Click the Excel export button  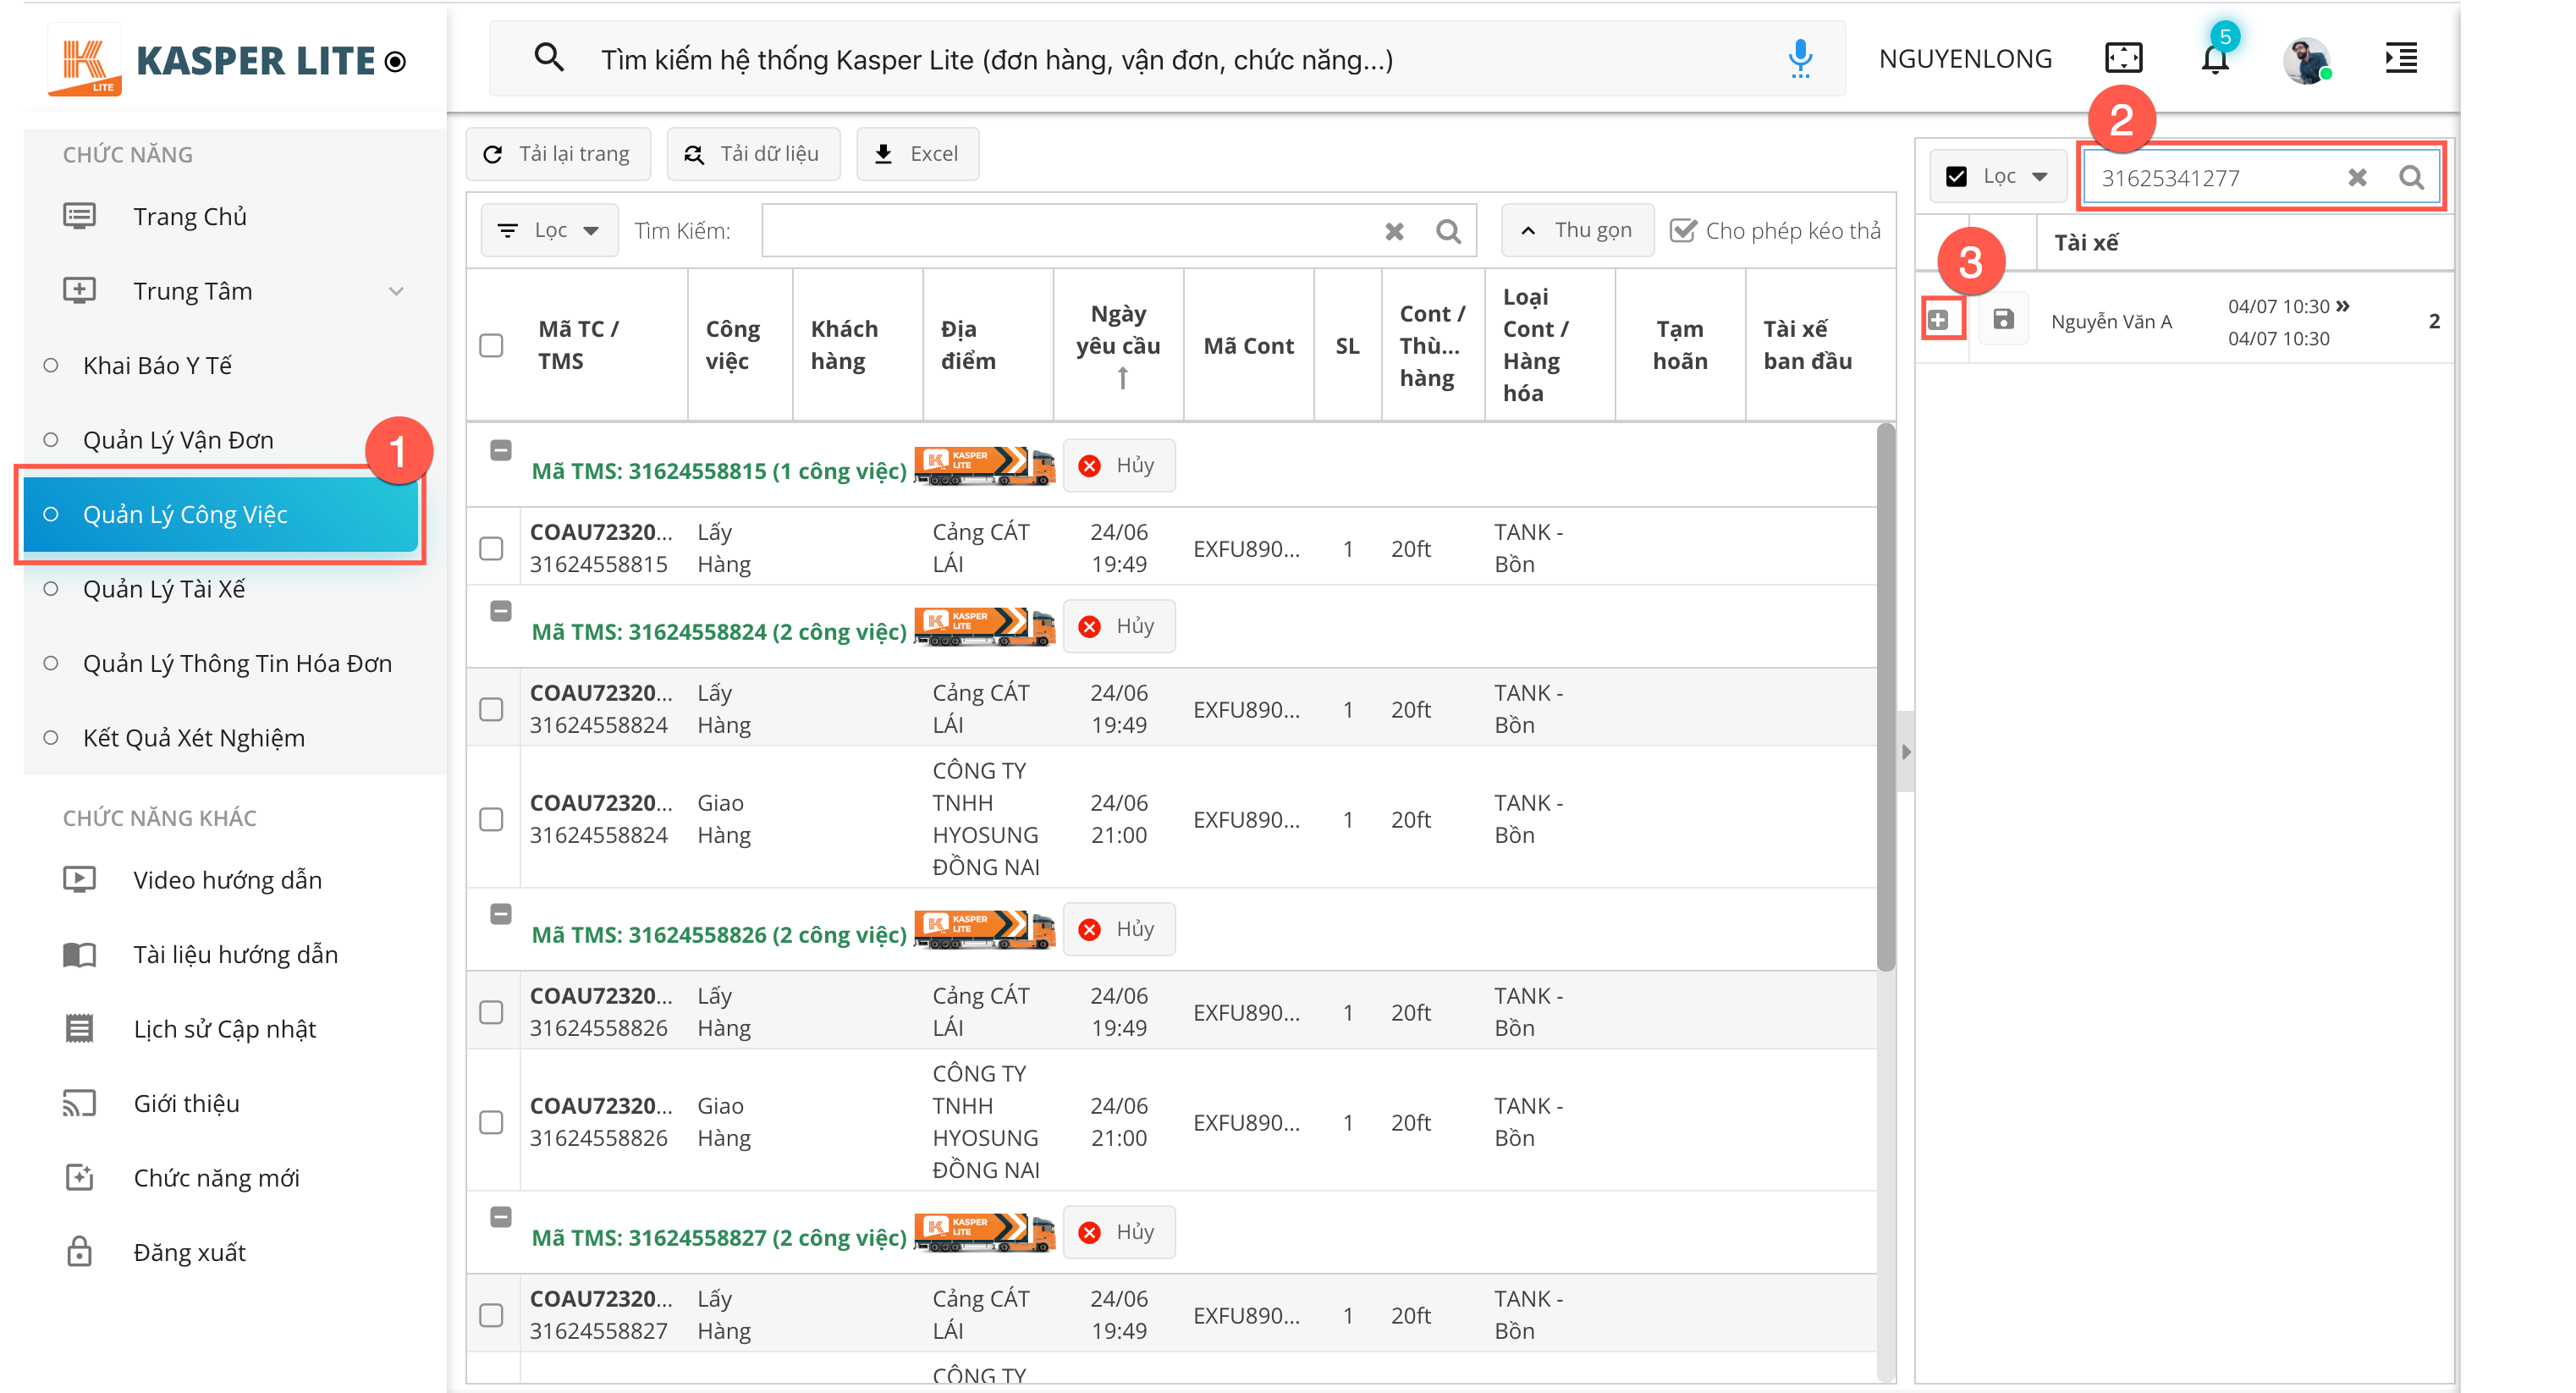click(x=917, y=154)
